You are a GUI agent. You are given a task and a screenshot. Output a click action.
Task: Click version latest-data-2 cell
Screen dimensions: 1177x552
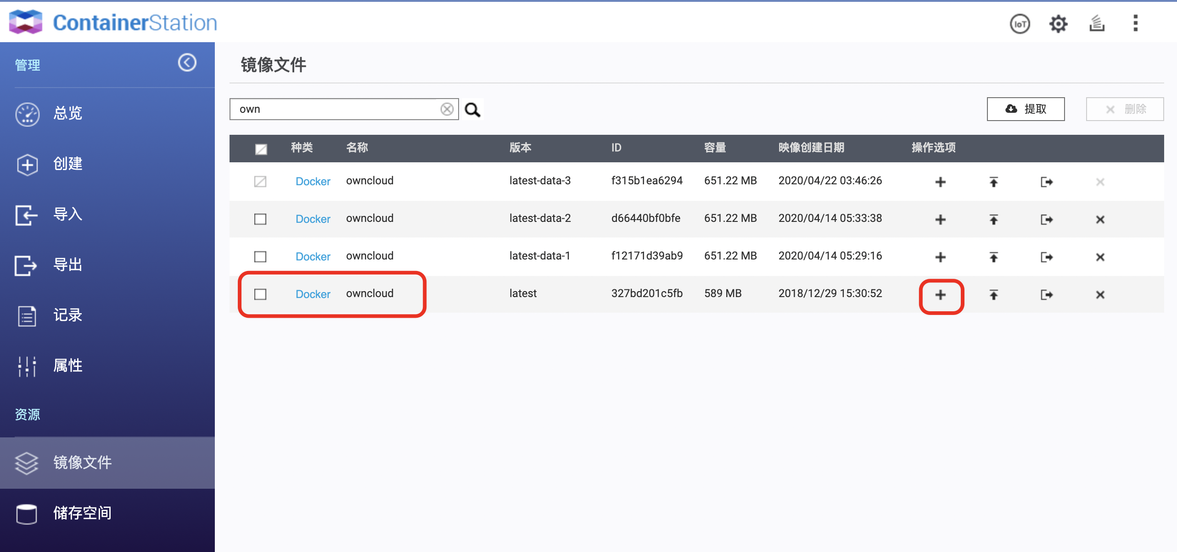(x=540, y=218)
